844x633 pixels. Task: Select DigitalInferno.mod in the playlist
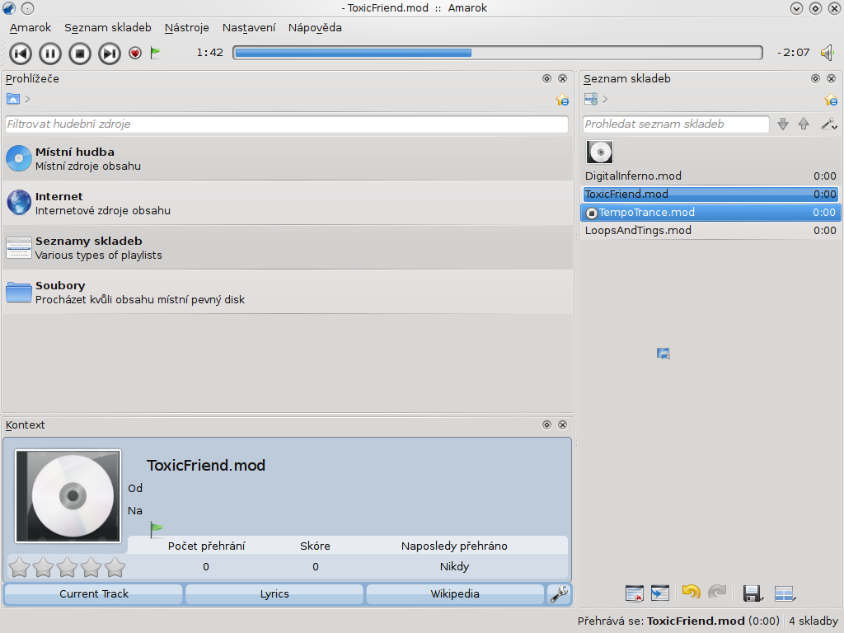click(x=710, y=176)
